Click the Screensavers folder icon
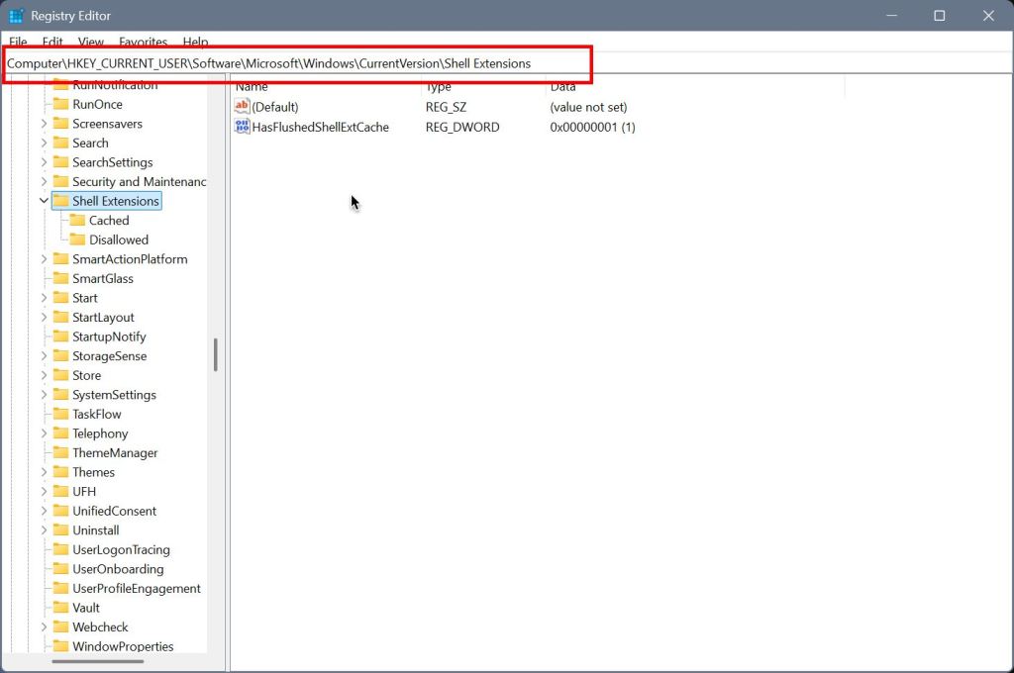Viewport: 1014px width, 673px height. 60,124
